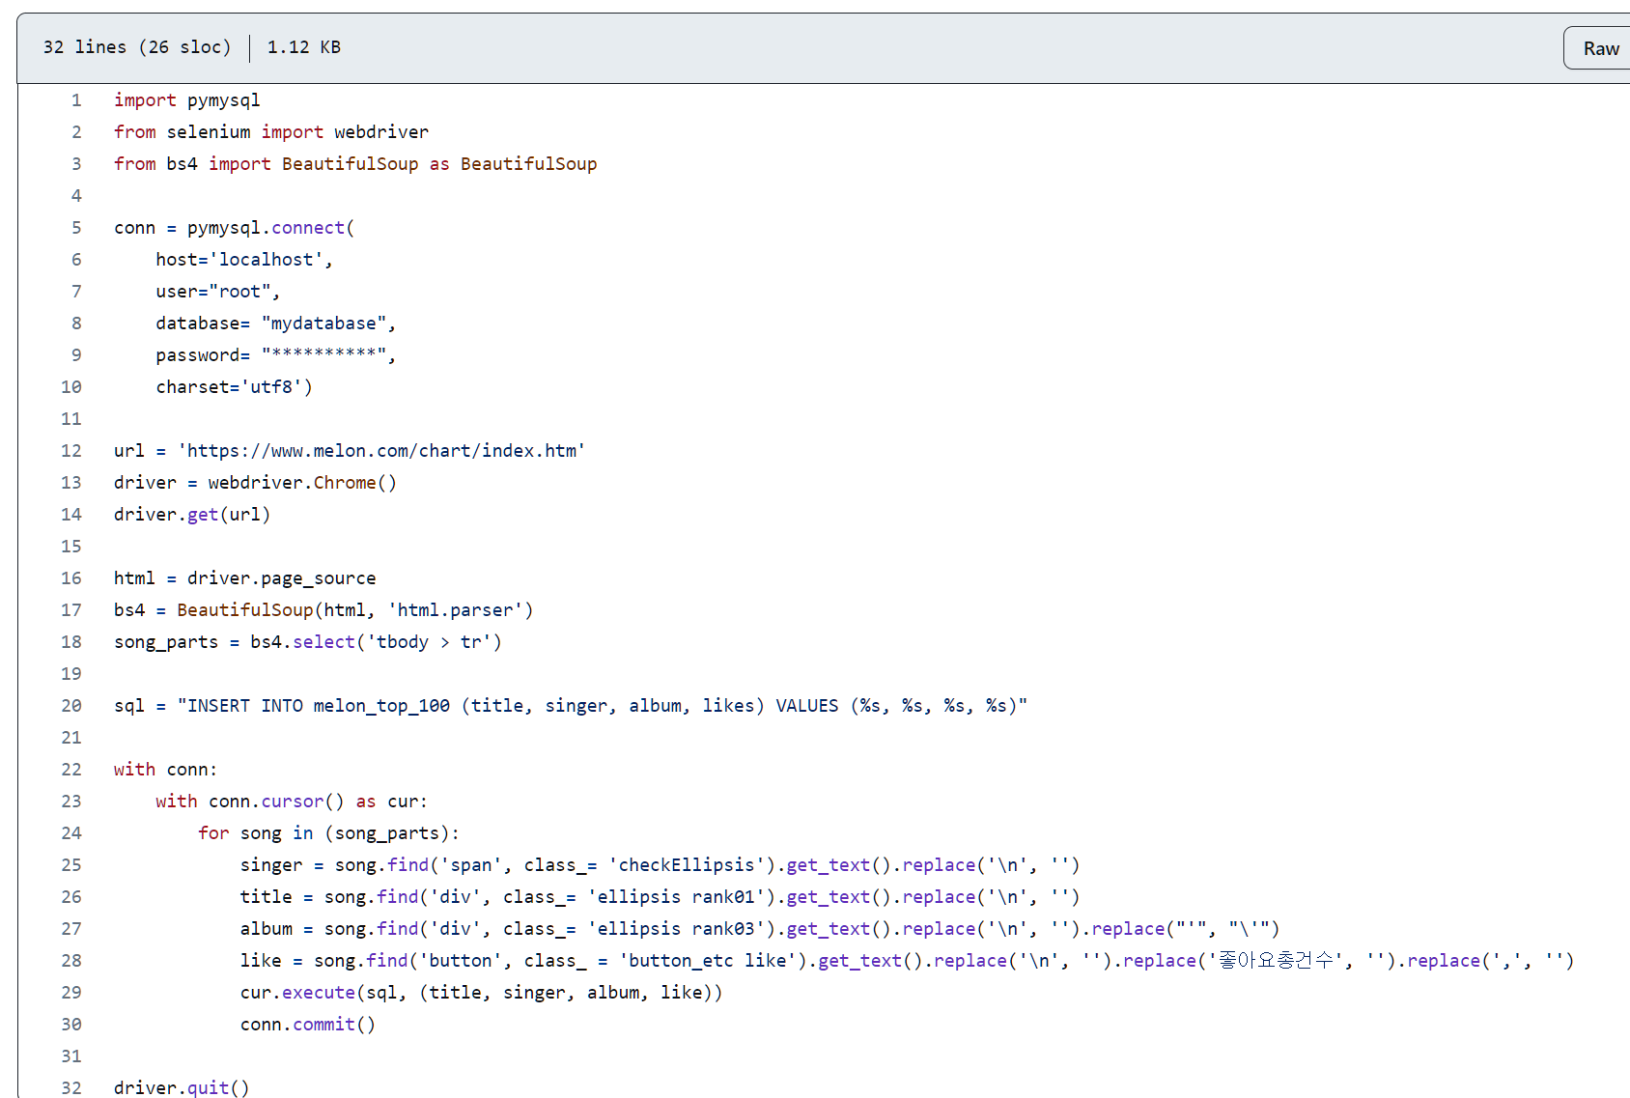Click the 'tbody > tr' selector string

[429, 642]
